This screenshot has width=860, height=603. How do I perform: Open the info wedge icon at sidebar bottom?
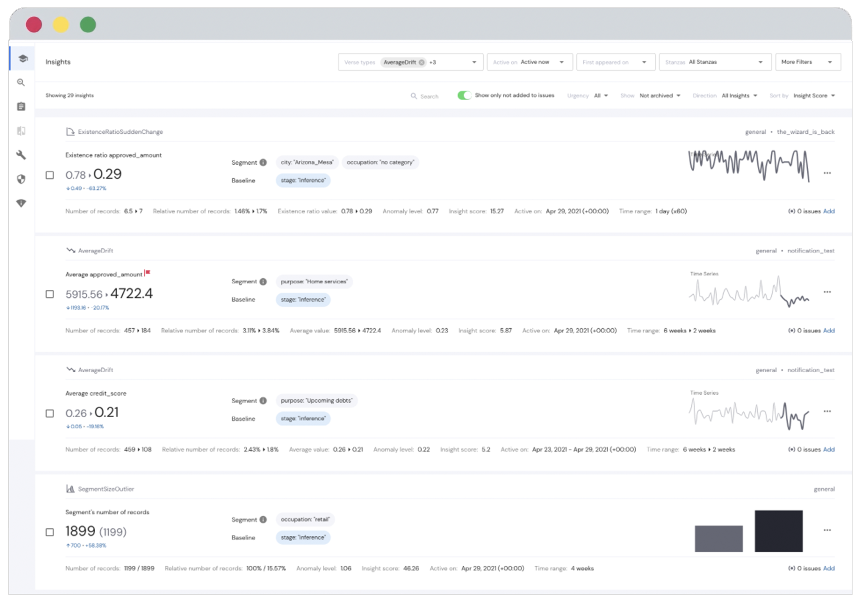tap(21, 203)
